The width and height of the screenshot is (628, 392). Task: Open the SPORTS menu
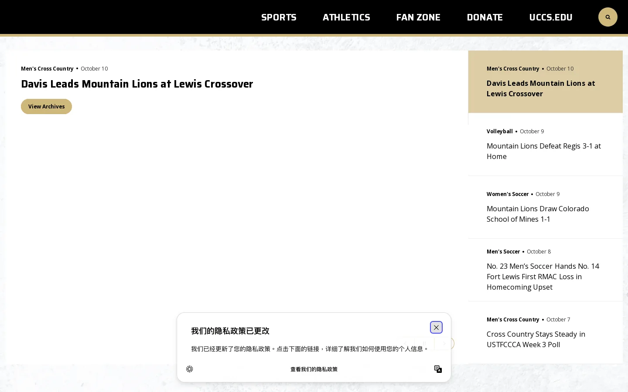click(x=279, y=17)
